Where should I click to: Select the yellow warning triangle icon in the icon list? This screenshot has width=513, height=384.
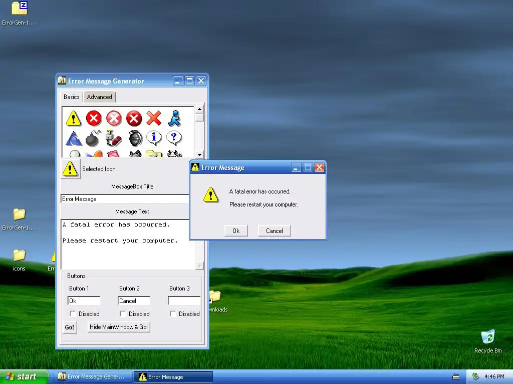73,118
